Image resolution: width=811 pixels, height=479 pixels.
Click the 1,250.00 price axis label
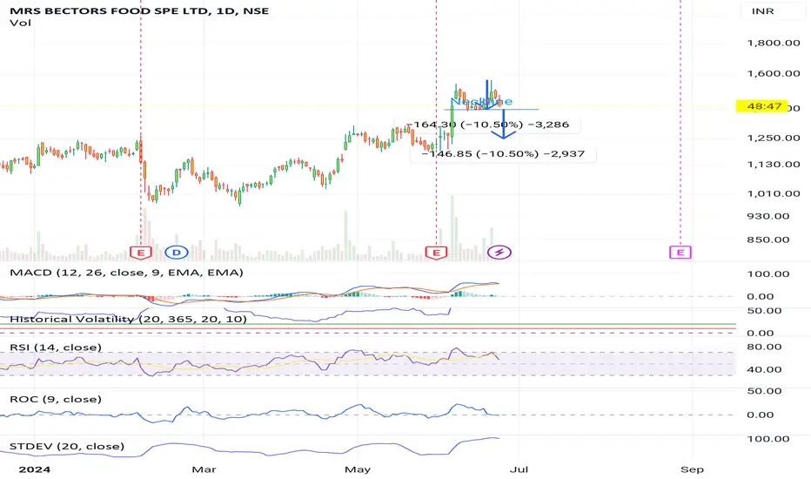click(774, 138)
